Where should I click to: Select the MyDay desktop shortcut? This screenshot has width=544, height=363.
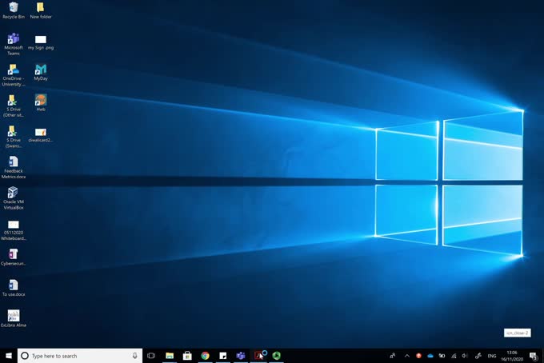click(40, 70)
